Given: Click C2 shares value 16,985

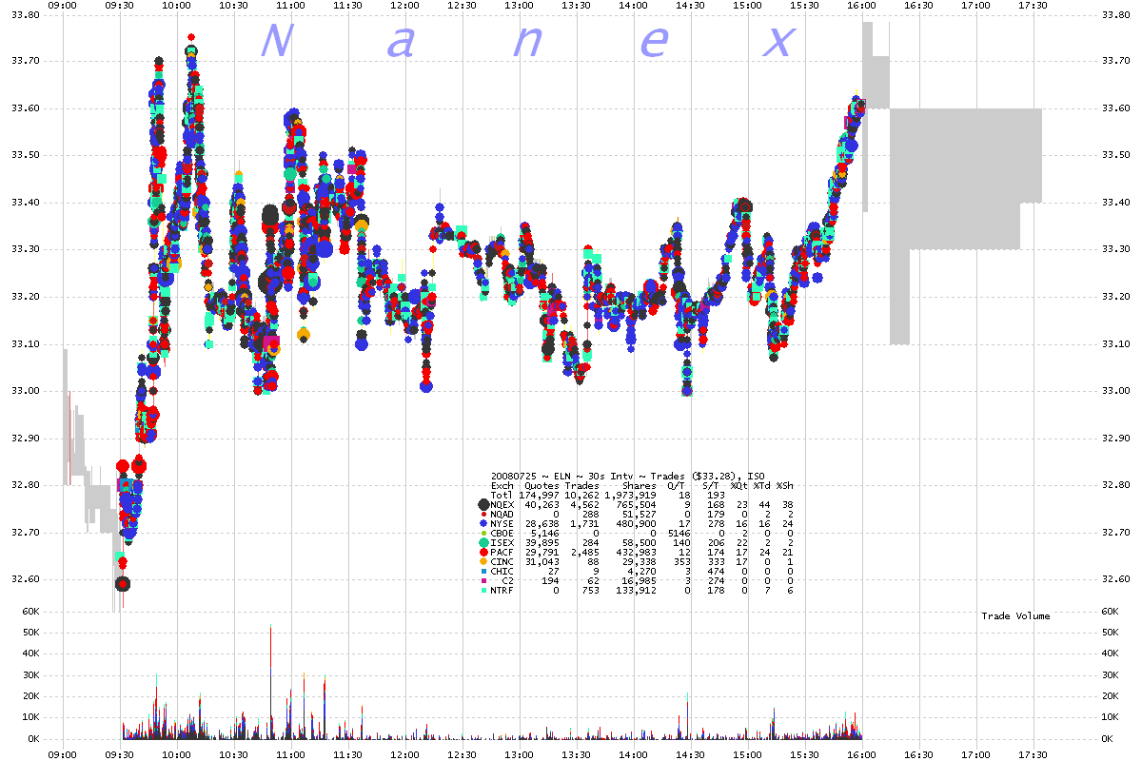Looking at the screenshot, I should pos(640,580).
